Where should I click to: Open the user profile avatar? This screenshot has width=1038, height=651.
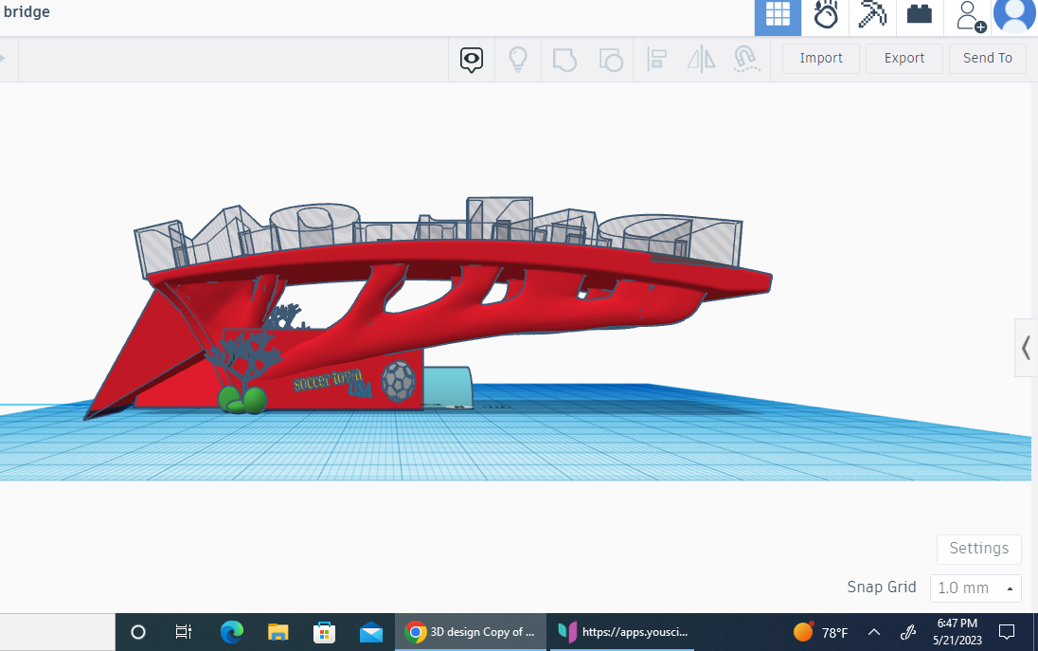click(1015, 16)
